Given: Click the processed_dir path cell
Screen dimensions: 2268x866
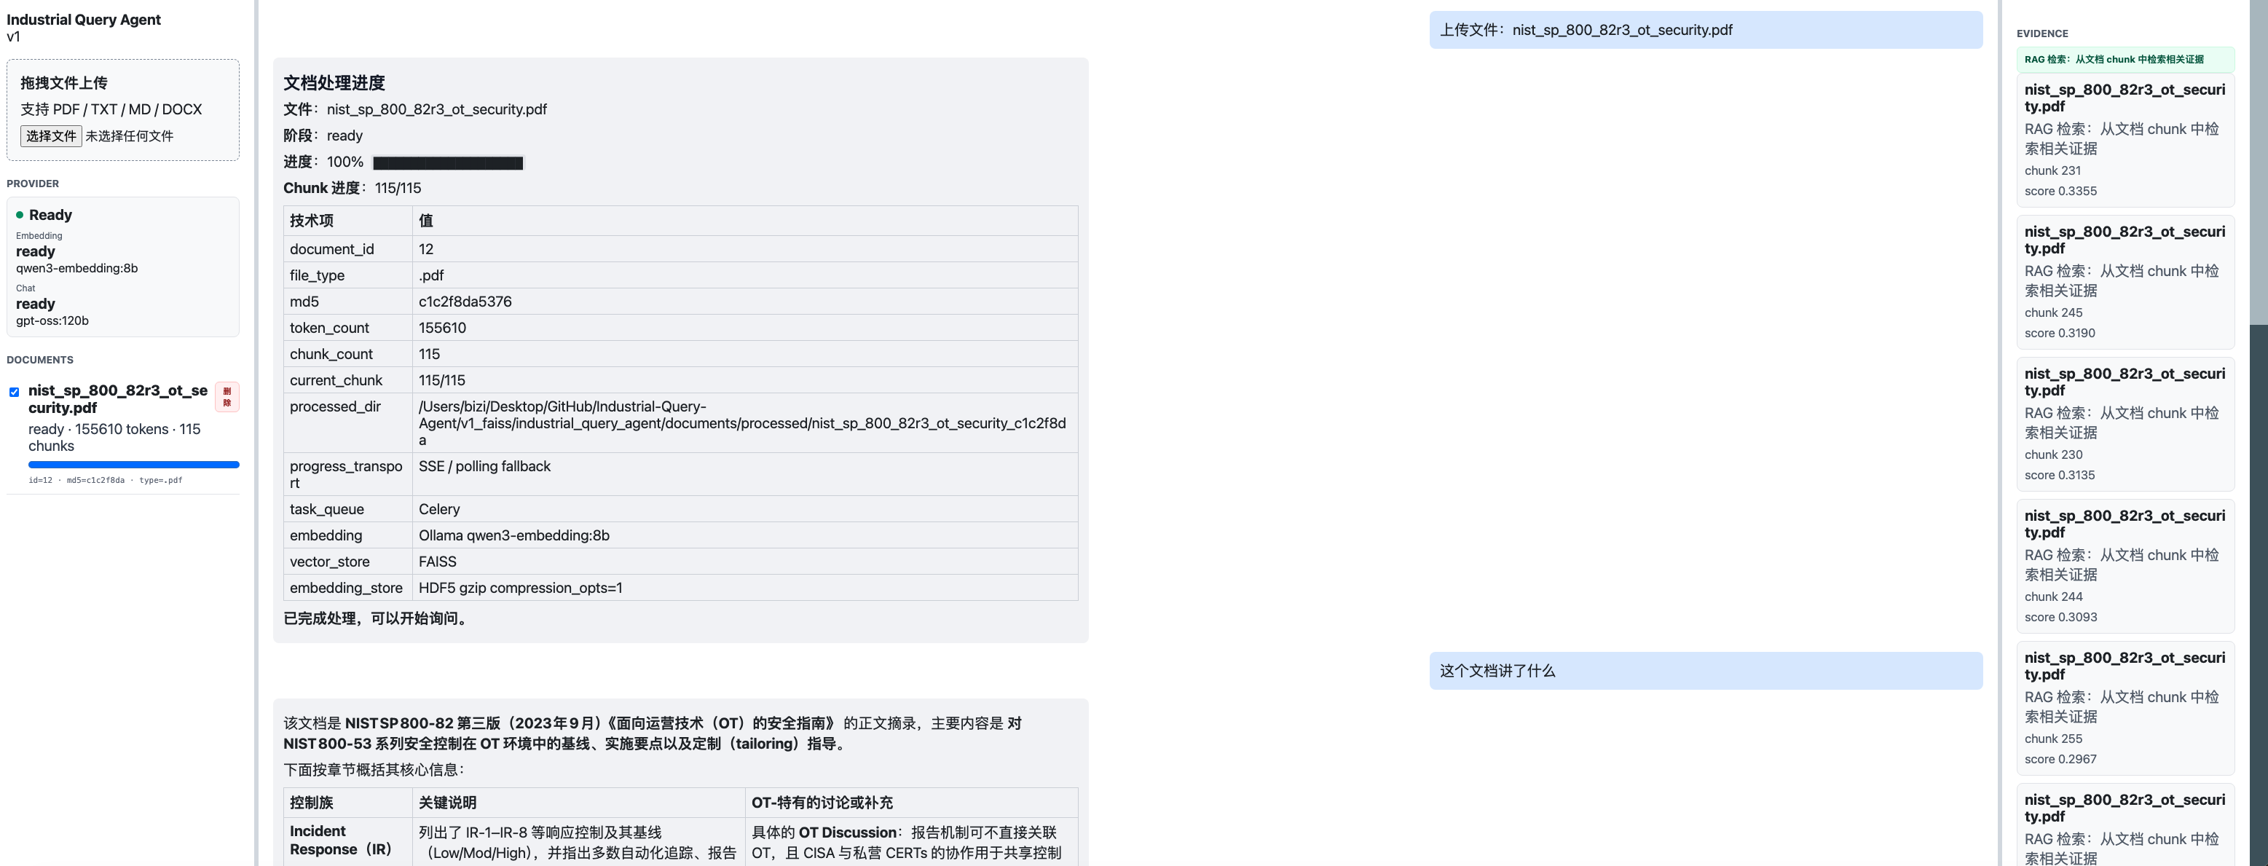Looking at the screenshot, I should (x=745, y=423).
